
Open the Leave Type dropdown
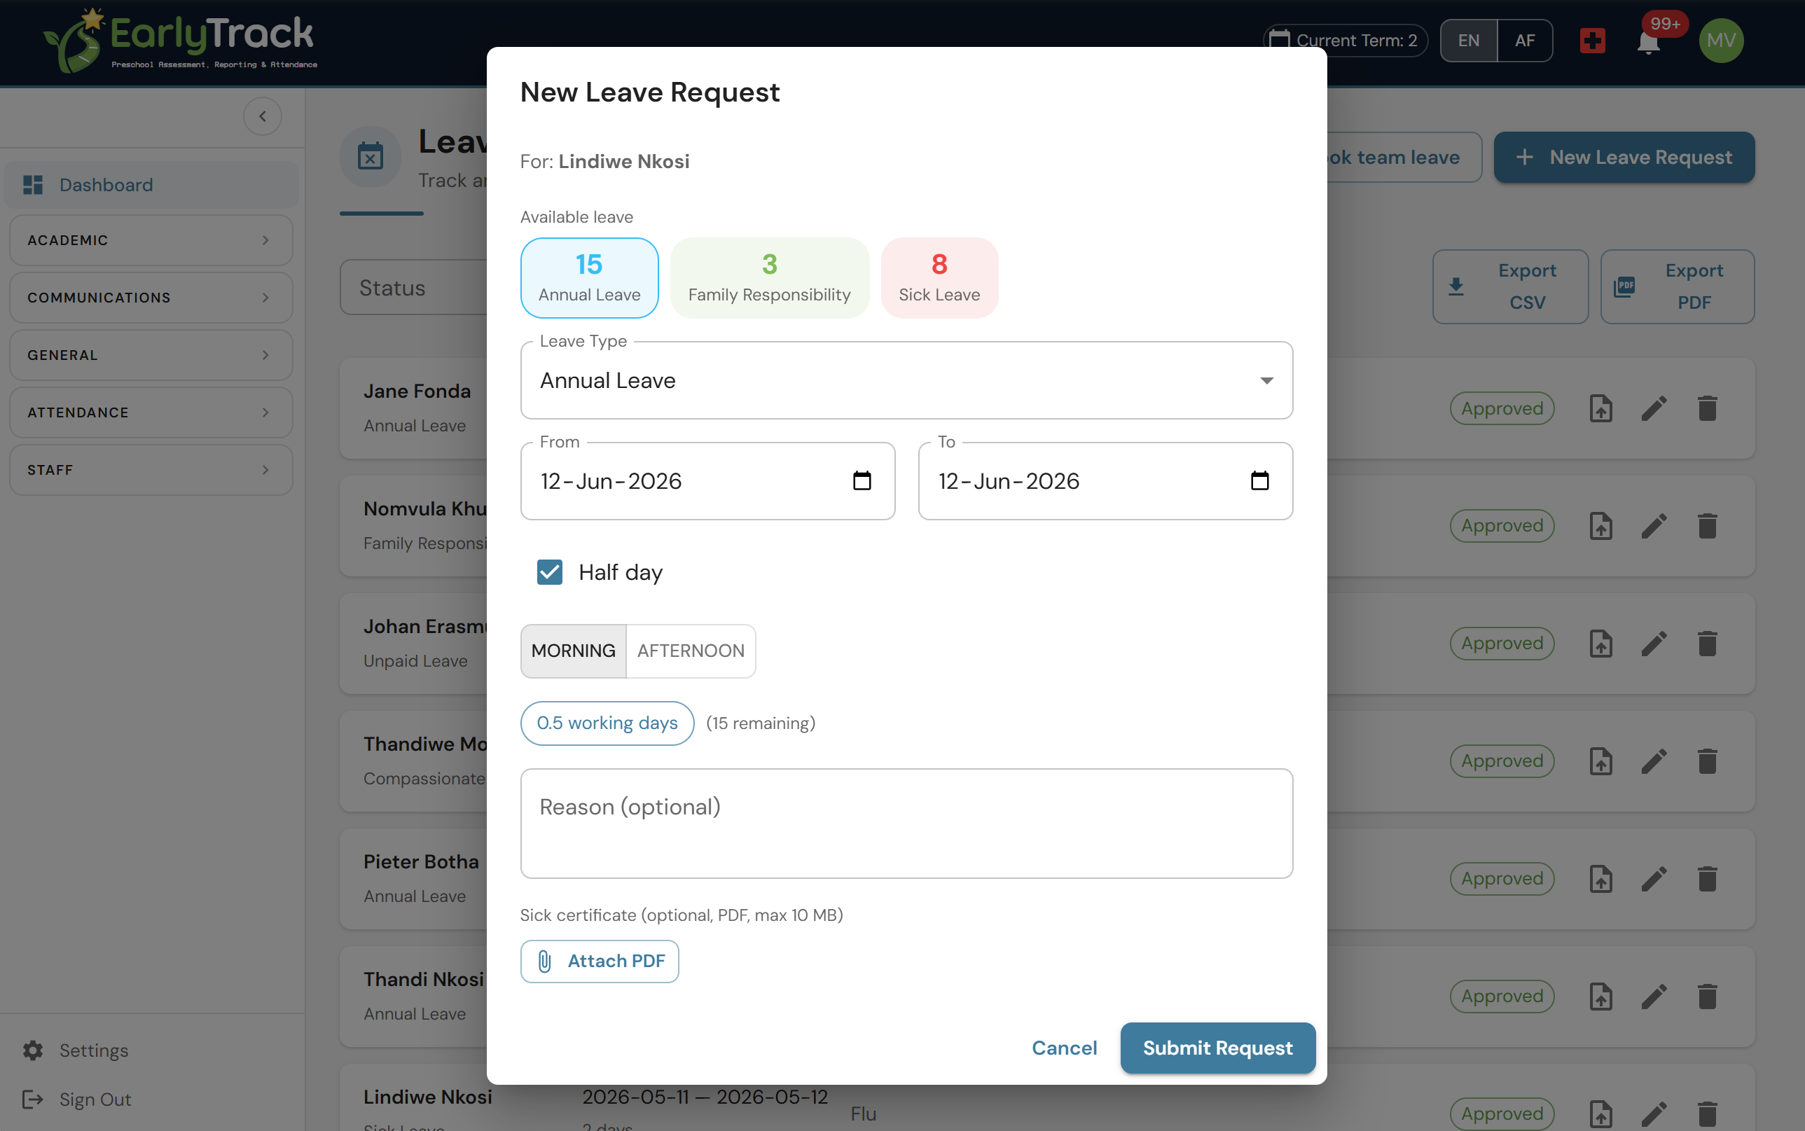coord(906,381)
